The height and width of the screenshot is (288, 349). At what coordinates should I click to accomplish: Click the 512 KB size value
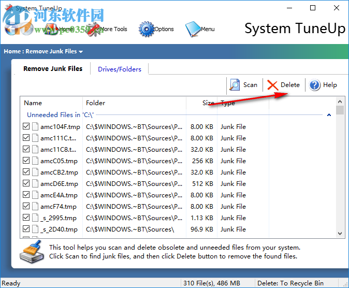(x=202, y=184)
